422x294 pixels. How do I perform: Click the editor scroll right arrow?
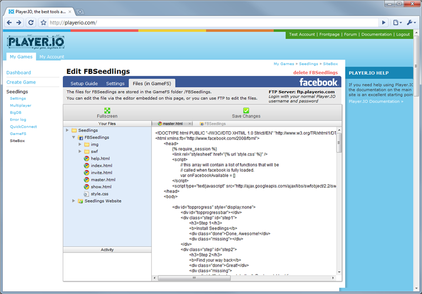pos(333,278)
